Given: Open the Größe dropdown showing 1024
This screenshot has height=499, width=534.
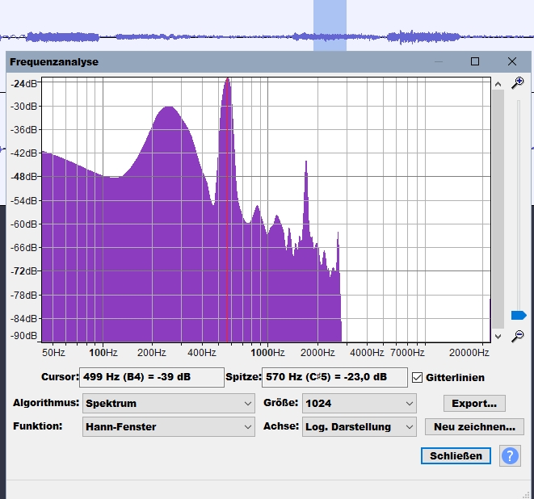Looking at the screenshot, I should point(359,403).
